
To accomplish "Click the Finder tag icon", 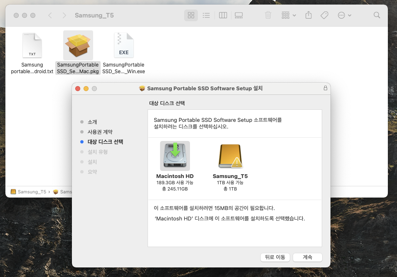I will (324, 15).
